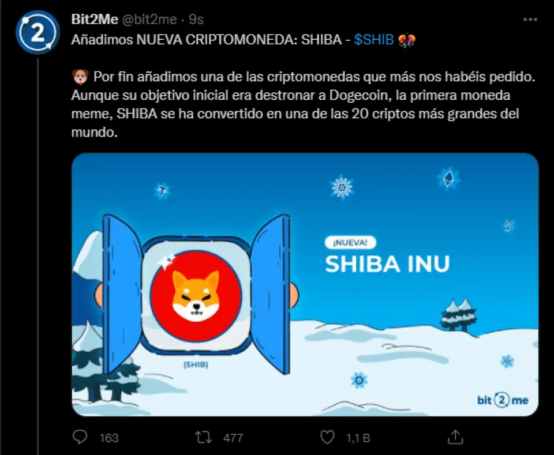Like the tweet with the heart icon
554x455 pixels.
click(x=327, y=437)
